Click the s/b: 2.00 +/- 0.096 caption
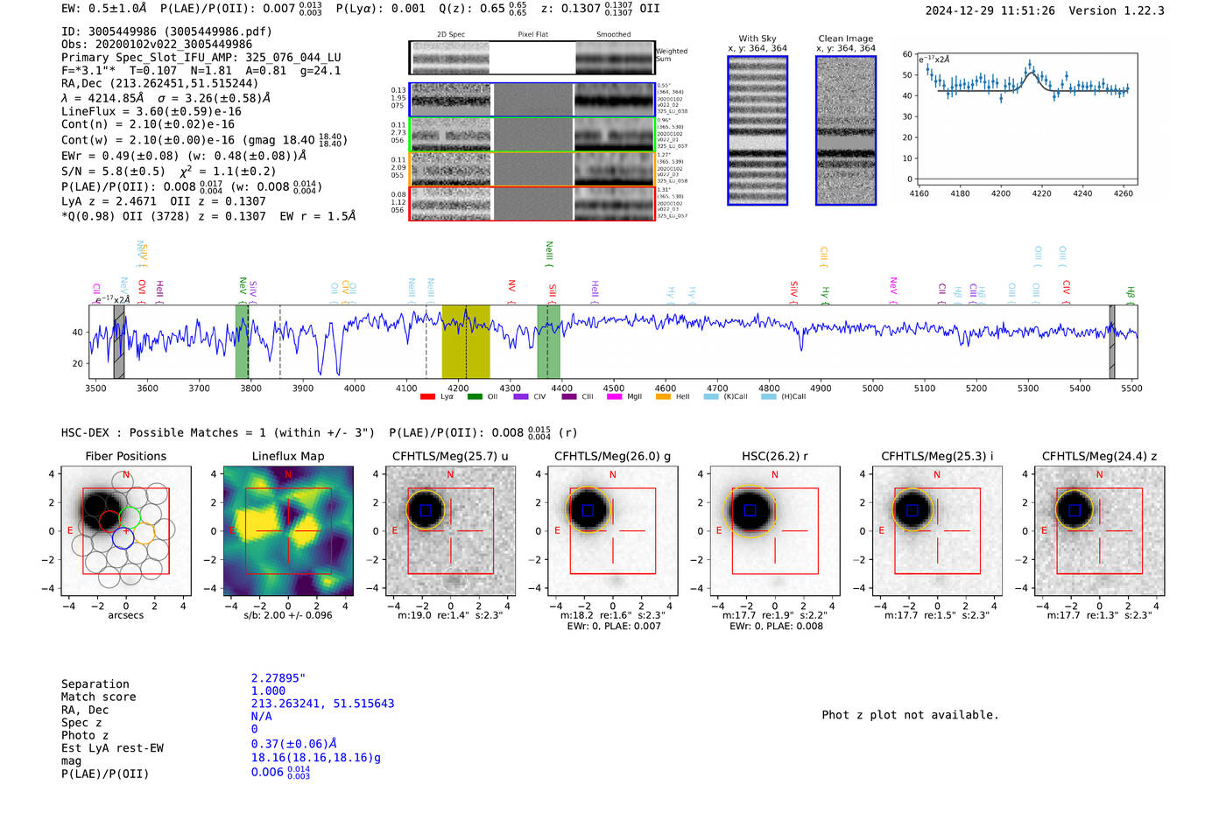The width and height of the screenshot is (1226, 834). (x=288, y=615)
